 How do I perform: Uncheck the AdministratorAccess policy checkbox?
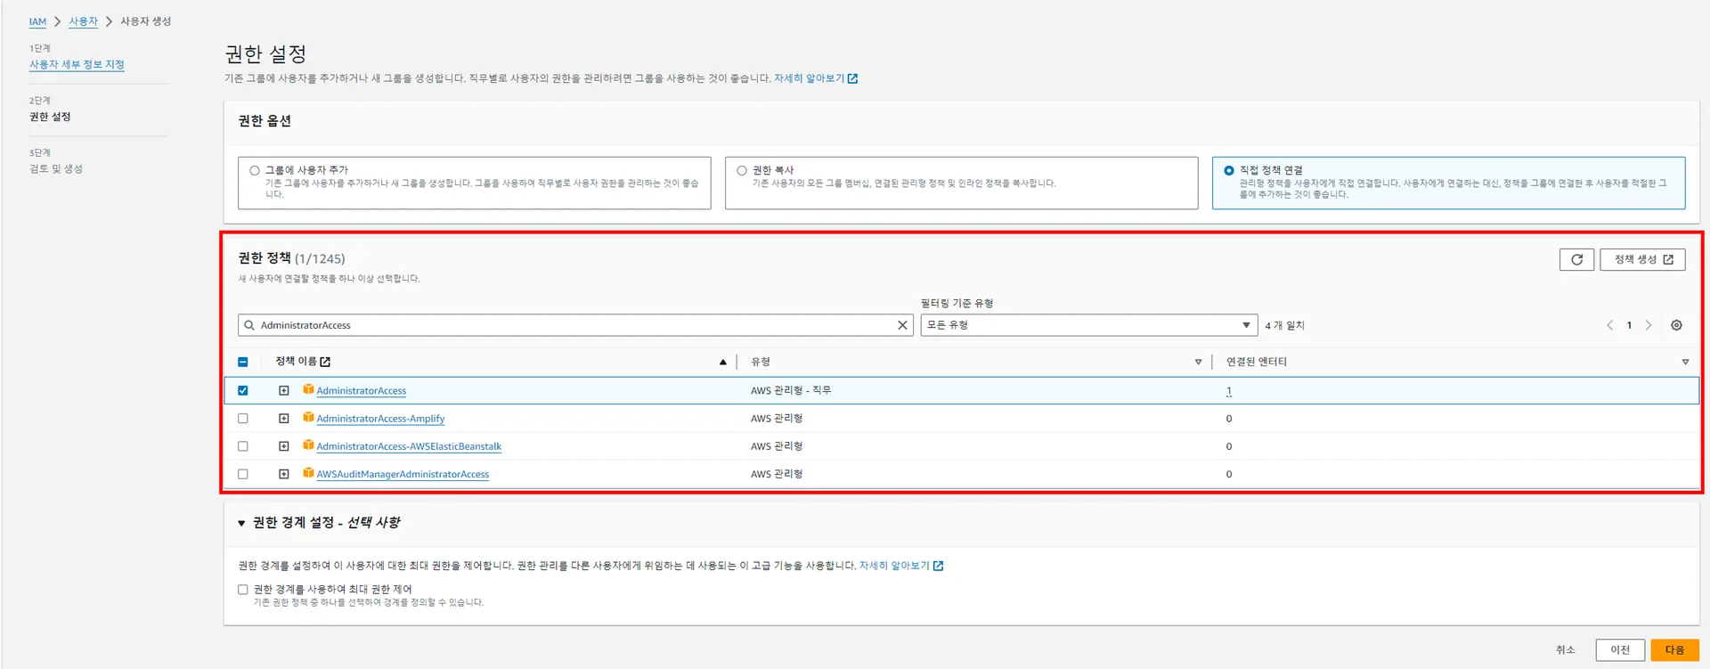pyautogui.click(x=243, y=390)
